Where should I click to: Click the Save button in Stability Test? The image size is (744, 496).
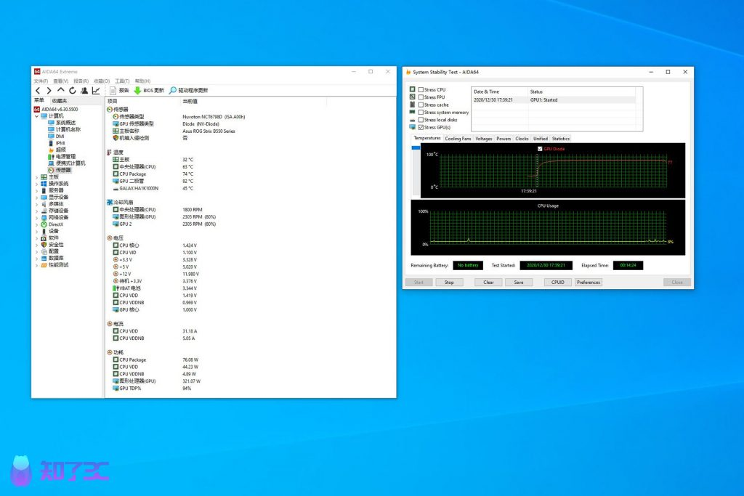(519, 282)
